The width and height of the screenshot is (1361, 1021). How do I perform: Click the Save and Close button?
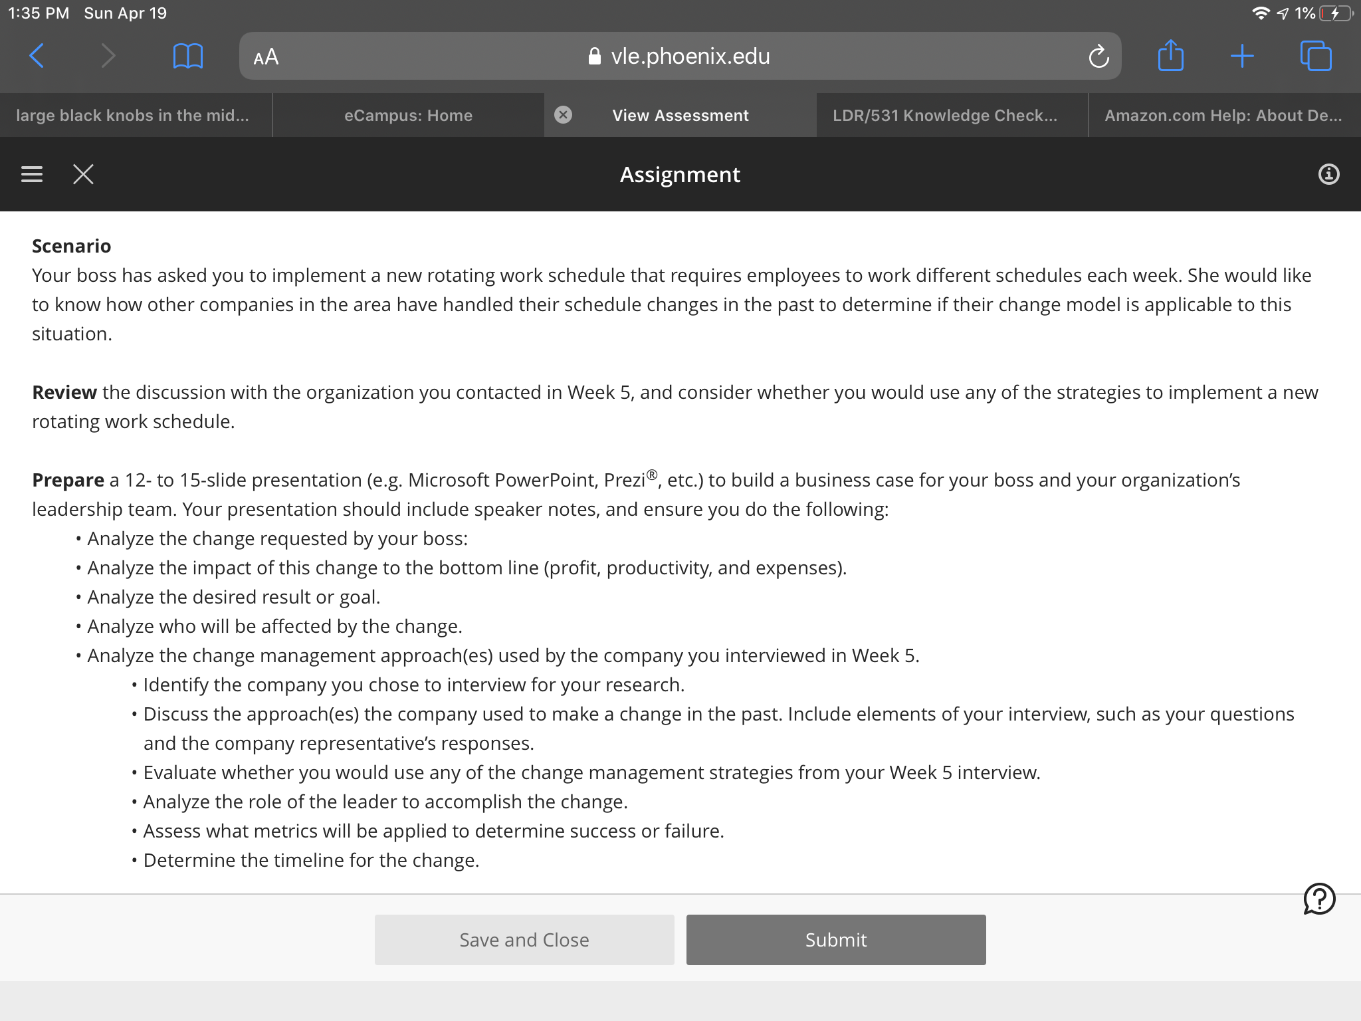(524, 939)
